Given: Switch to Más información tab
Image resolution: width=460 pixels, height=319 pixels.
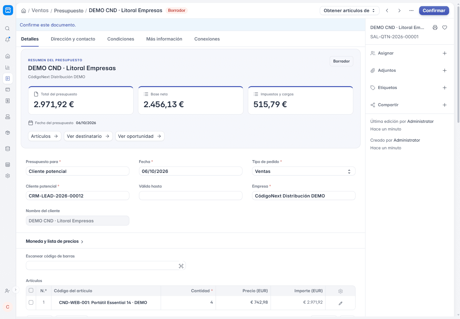Looking at the screenshot, I should pyautogui.click(x=164, y=39).
